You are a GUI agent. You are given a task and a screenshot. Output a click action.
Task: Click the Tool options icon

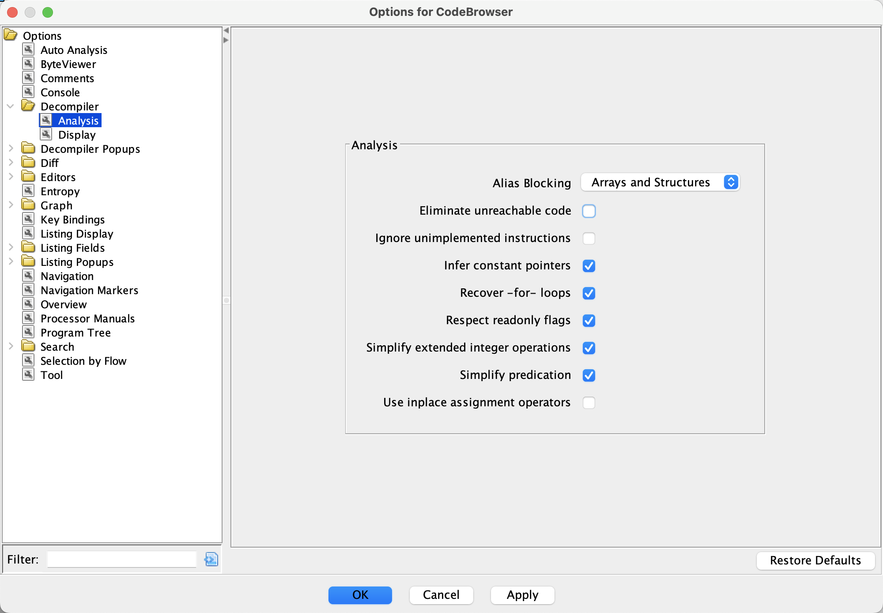[x=29, y=375]
